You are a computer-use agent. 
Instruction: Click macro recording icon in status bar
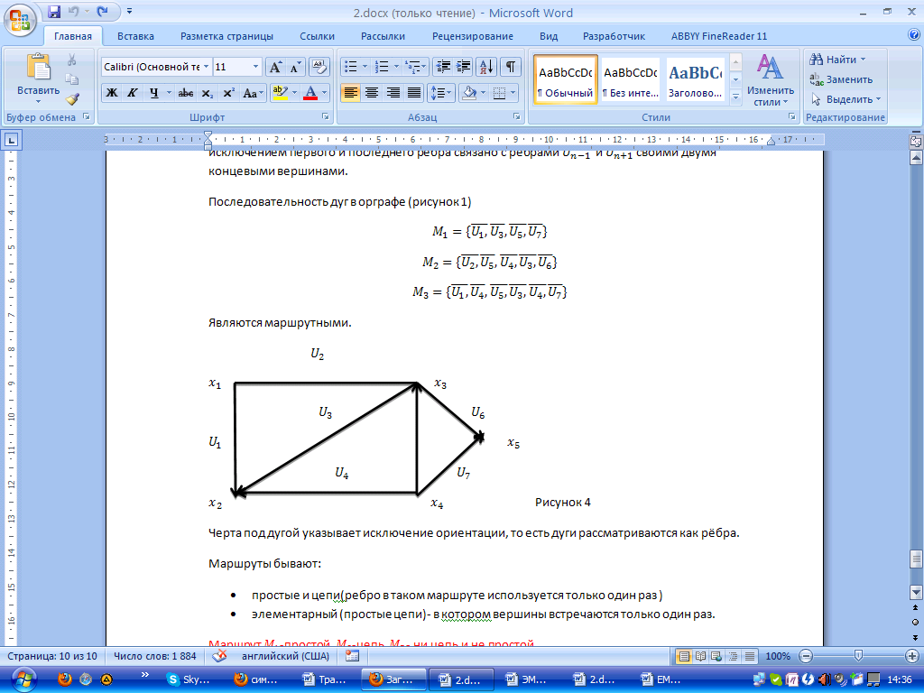353,656
